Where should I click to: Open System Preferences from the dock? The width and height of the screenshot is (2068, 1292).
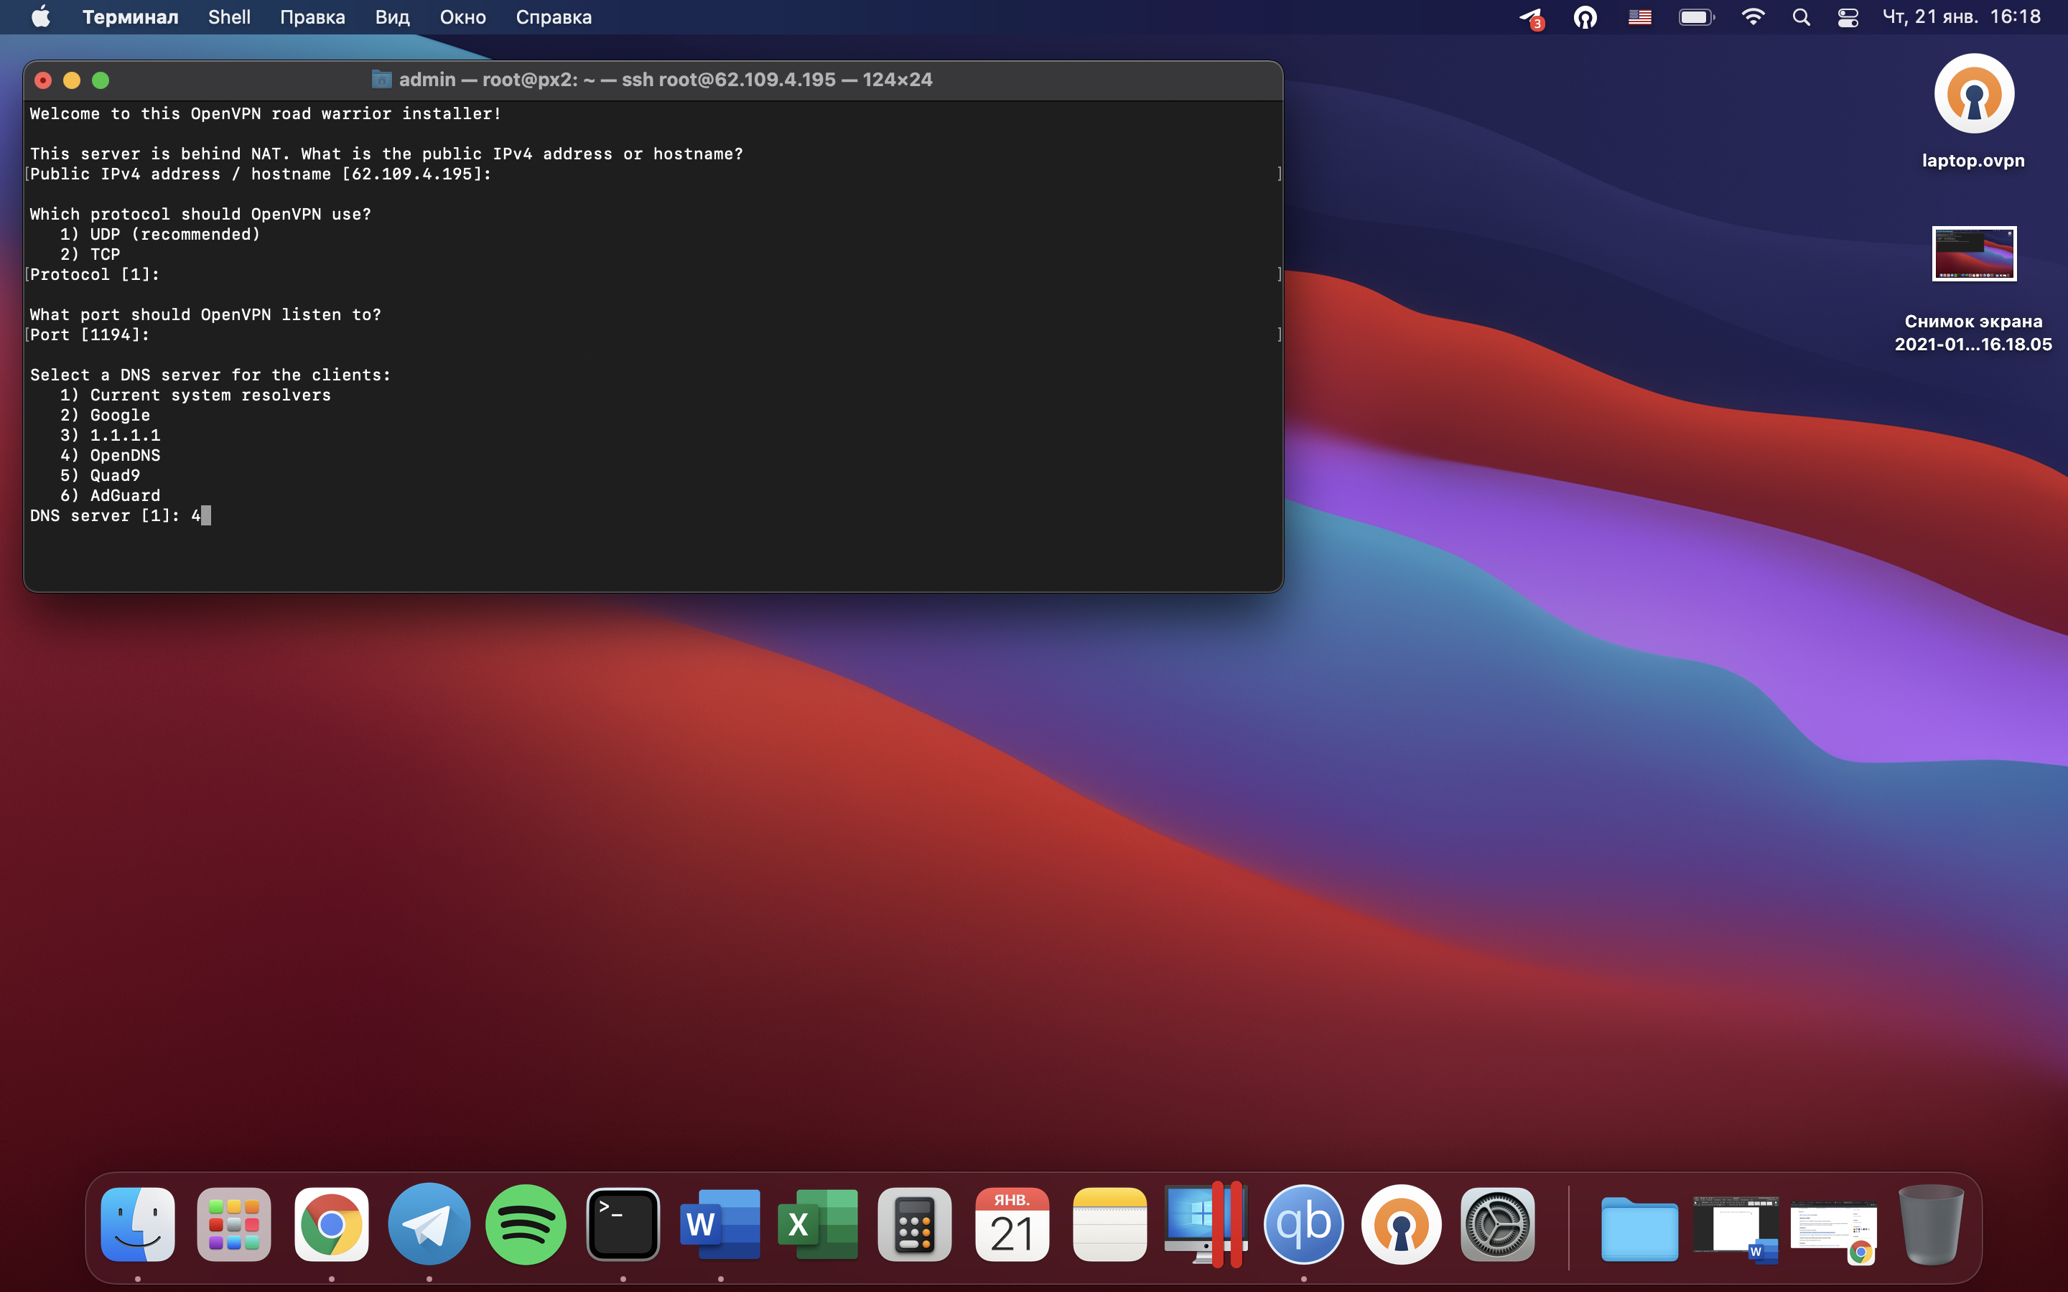click(x=1497, y=1225)
